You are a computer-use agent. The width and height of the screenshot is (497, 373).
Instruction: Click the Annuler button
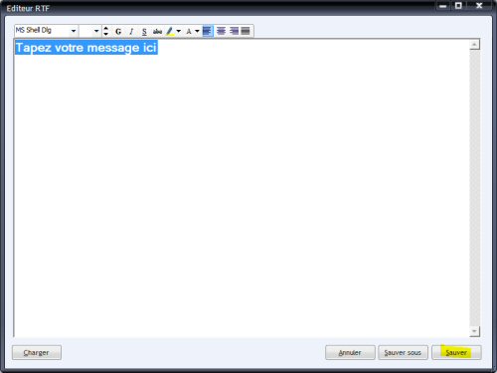click(x=350, y=352)
